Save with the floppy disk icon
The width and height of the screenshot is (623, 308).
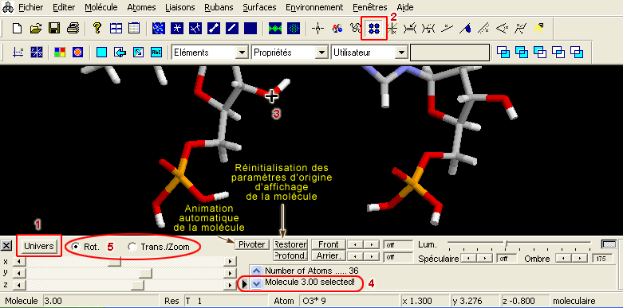click(x=54, y=28)
